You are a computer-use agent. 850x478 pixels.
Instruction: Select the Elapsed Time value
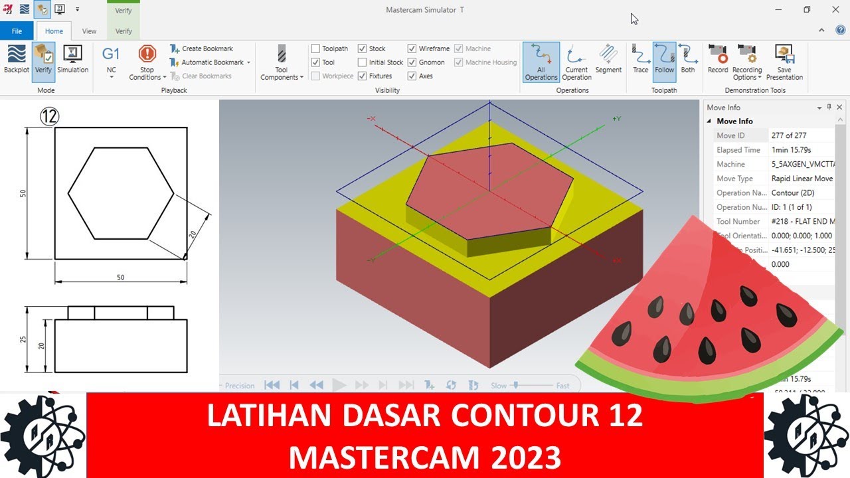click(792, 150)
